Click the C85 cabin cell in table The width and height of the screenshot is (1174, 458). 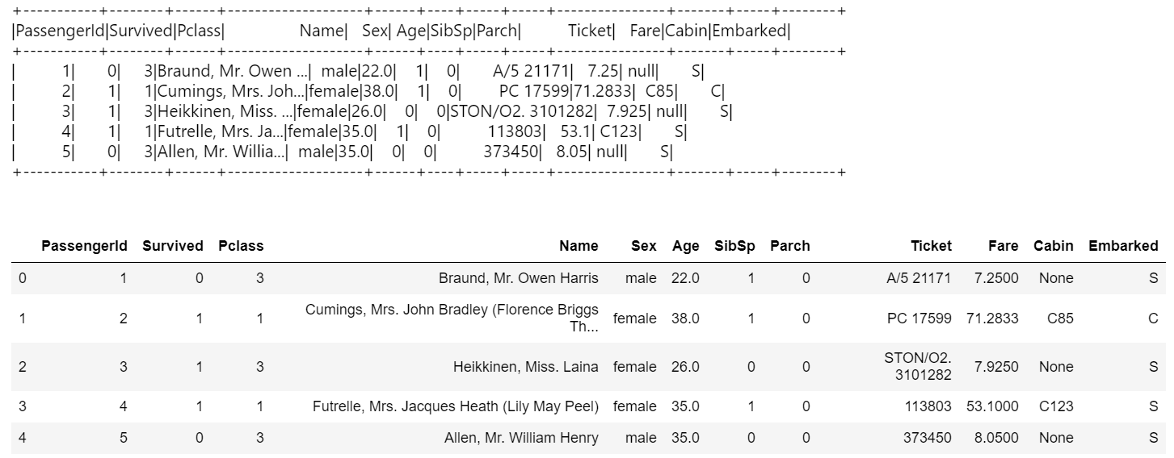(1060, 319)
